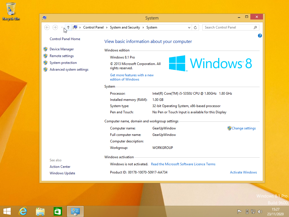Screen dimensions: 289x217
Task: Go to Control Panel Home
Action: coord(65,39)
